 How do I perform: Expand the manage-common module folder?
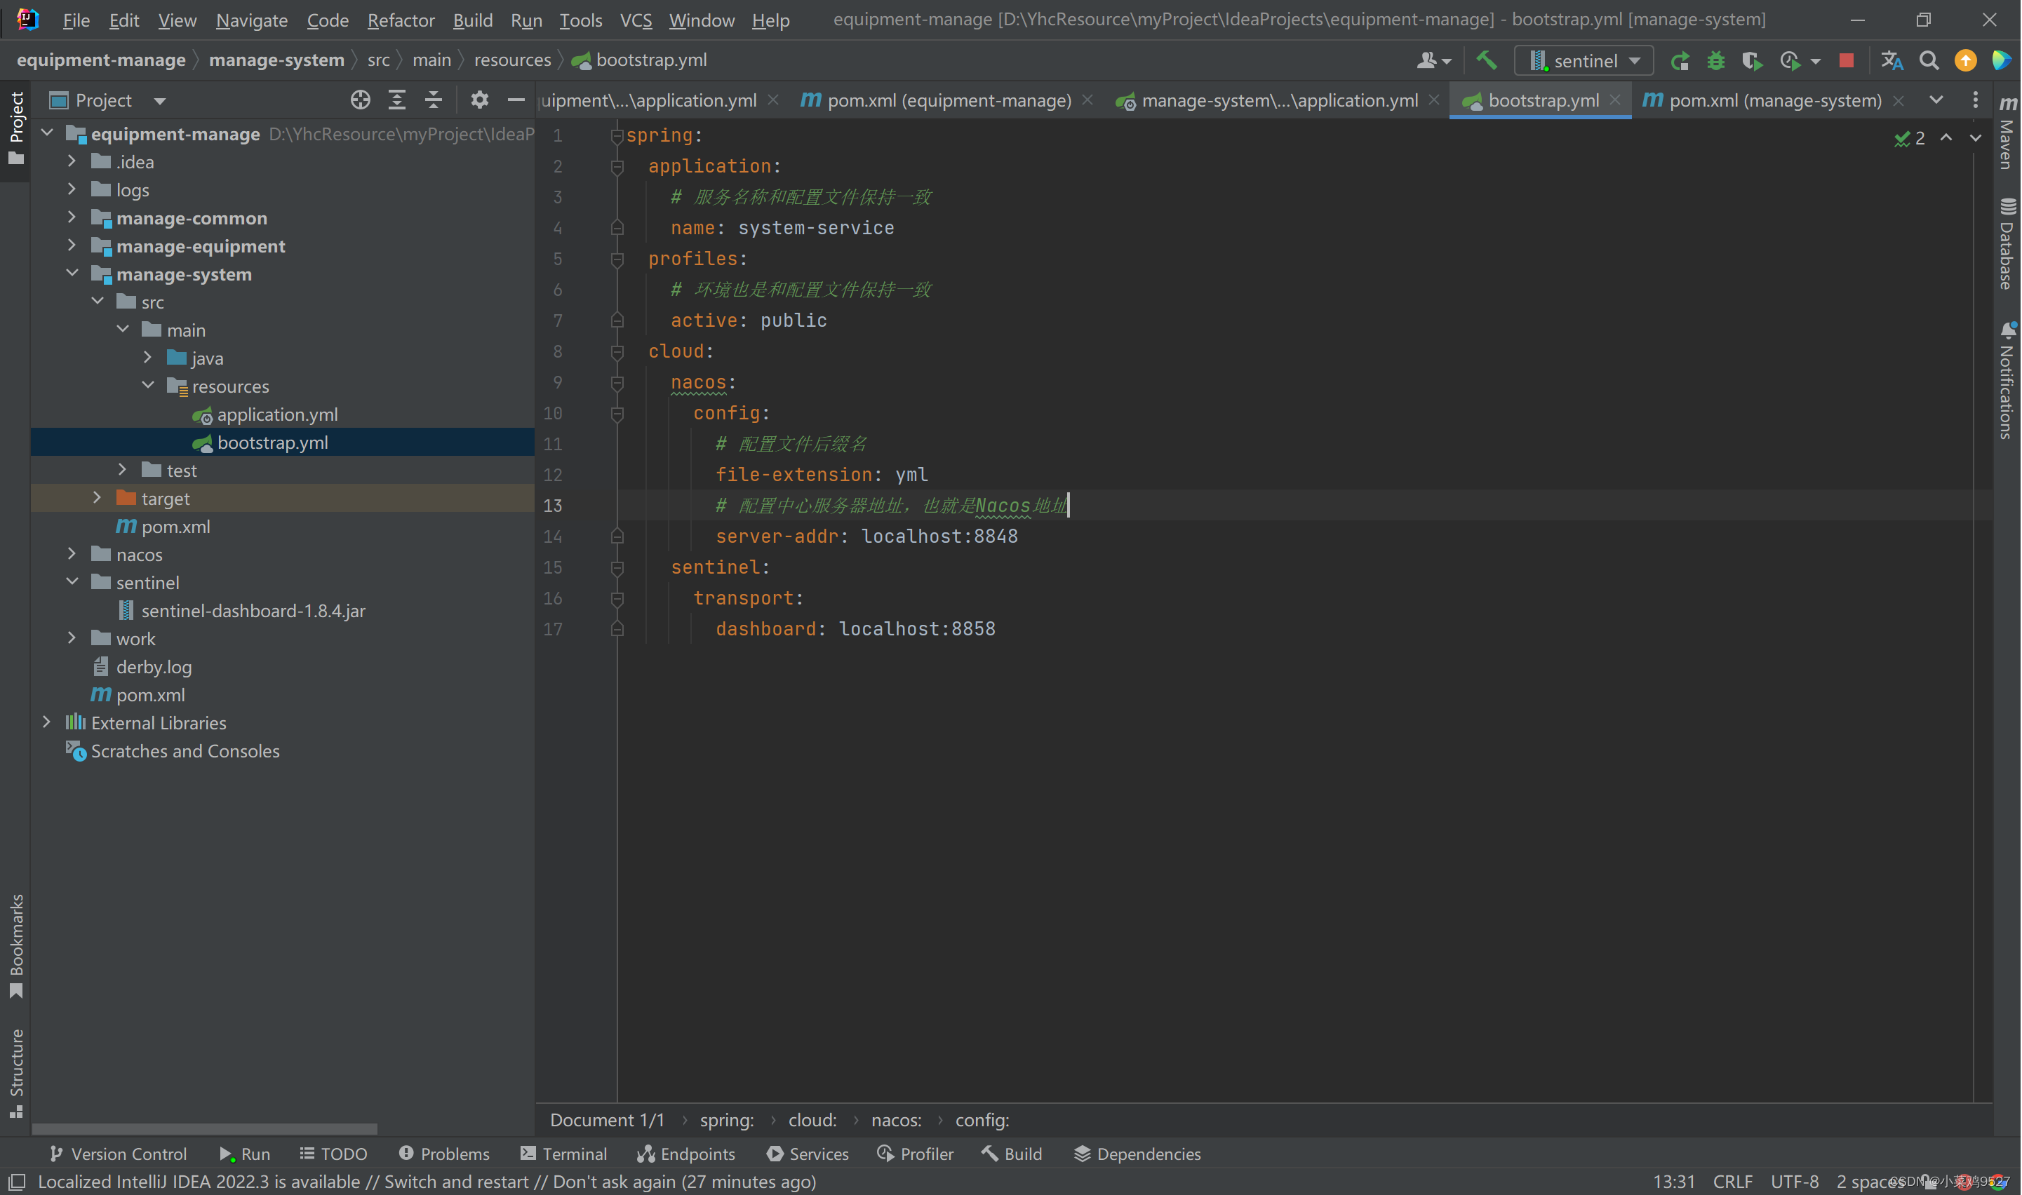[x=72, y=217]
